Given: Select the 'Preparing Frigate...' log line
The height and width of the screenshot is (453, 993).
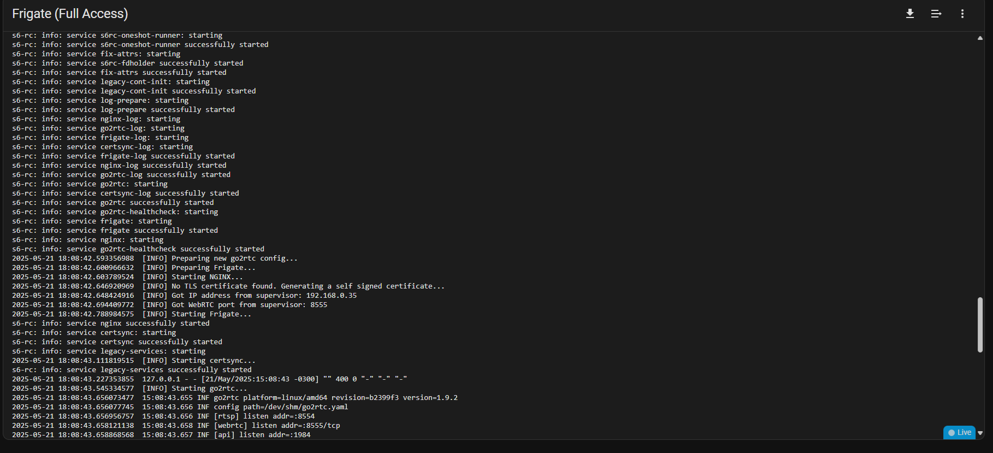Looking at the screenshot, I should point(134,268).
